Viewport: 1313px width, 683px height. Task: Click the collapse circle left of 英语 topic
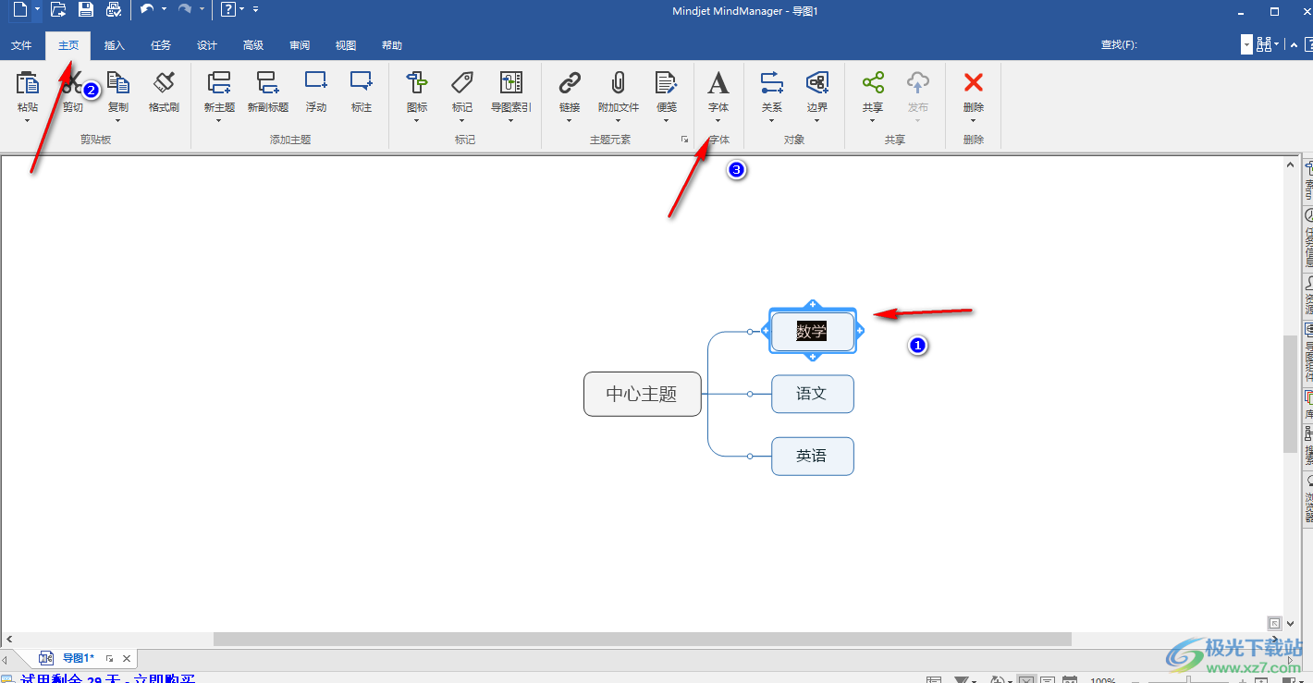[x=750, y=456]
